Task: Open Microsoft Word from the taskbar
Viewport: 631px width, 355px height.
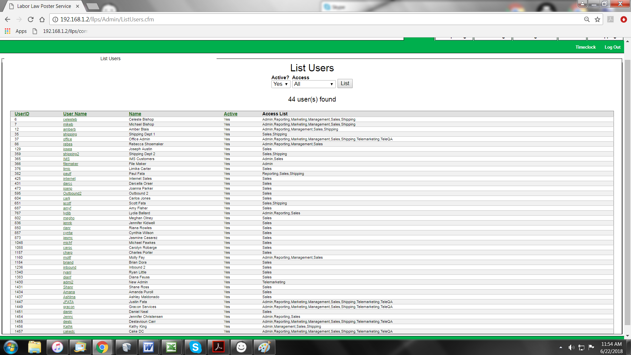Action: pyautogui.click(x=148, y=347)
